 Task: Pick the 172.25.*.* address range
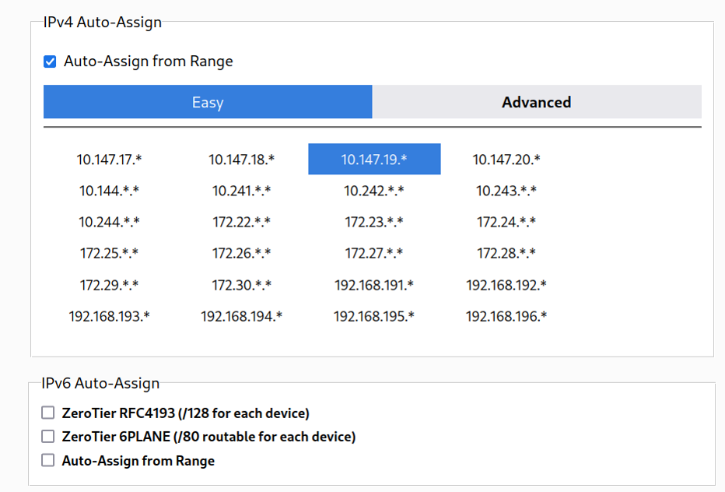(110, 253)
